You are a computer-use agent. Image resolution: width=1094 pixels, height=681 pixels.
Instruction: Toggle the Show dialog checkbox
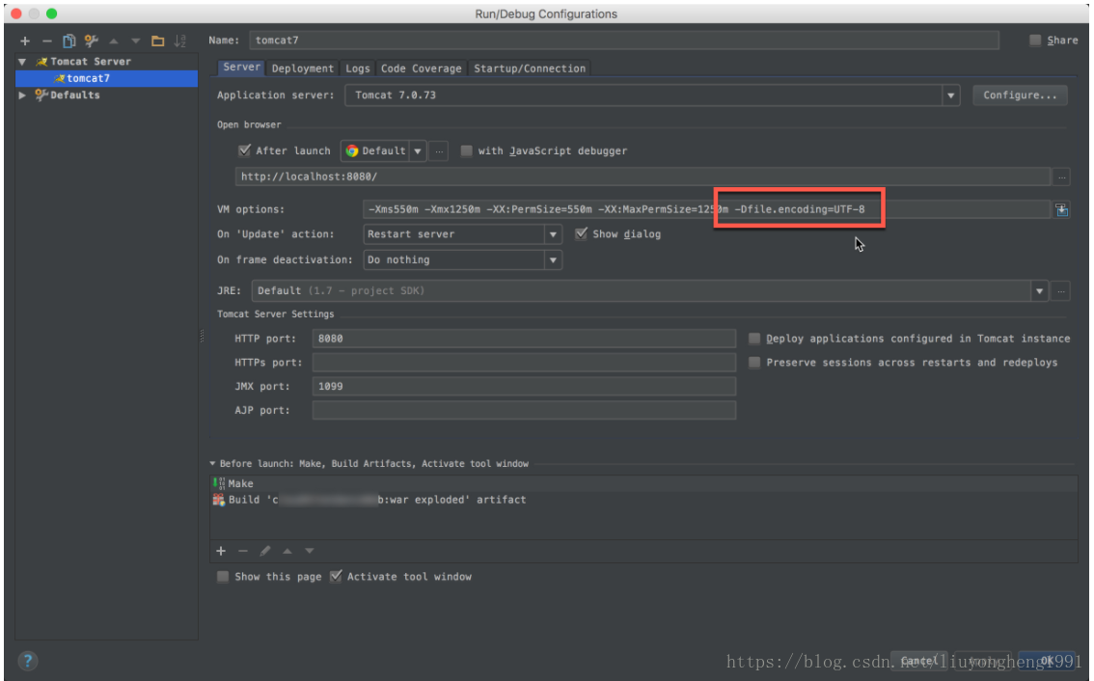click(x=581, y=233)
